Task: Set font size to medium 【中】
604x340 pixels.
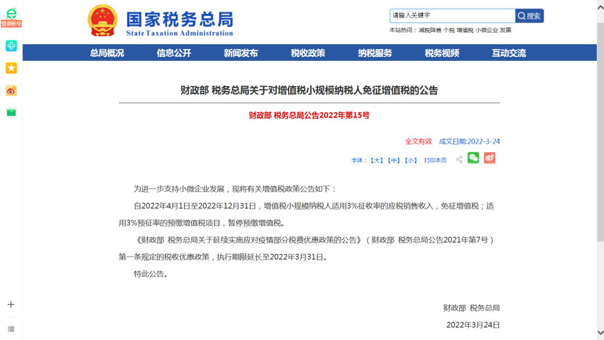Action: (x=394, y=160)
